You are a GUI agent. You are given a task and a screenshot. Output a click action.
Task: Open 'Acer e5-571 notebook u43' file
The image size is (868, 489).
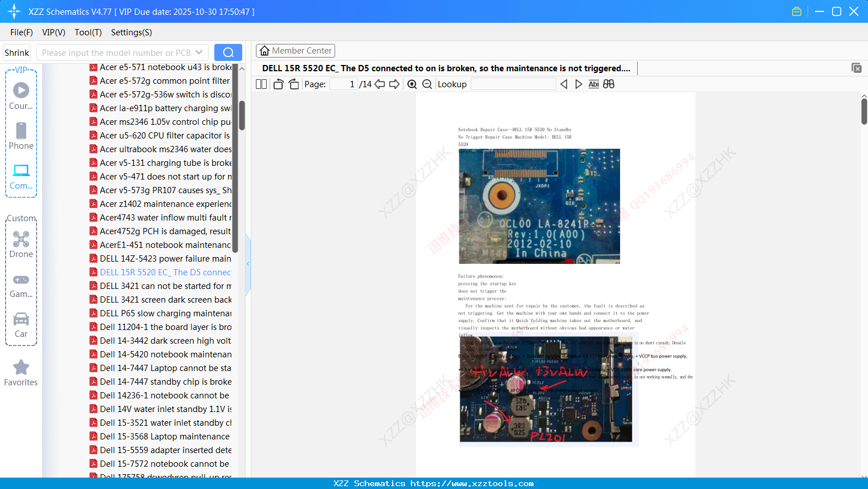click(161, 67)
